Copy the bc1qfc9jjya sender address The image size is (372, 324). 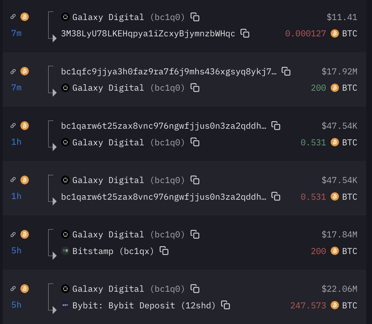[x=286, y=71]
